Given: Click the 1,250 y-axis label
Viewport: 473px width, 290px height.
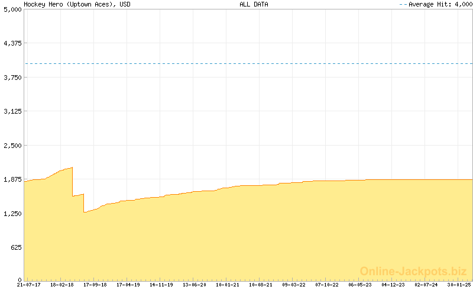Looking at the screenshot, I should (x=12, y=214).
